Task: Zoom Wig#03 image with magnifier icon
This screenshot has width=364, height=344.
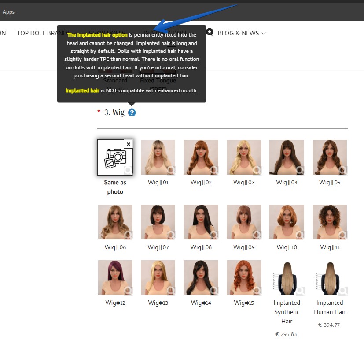Action: [x=257, y=171]
